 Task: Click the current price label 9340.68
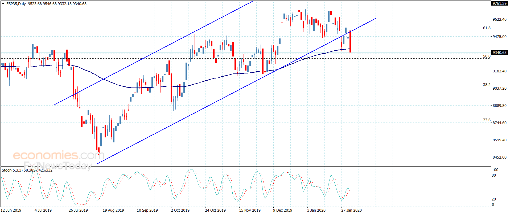point(499,53)
